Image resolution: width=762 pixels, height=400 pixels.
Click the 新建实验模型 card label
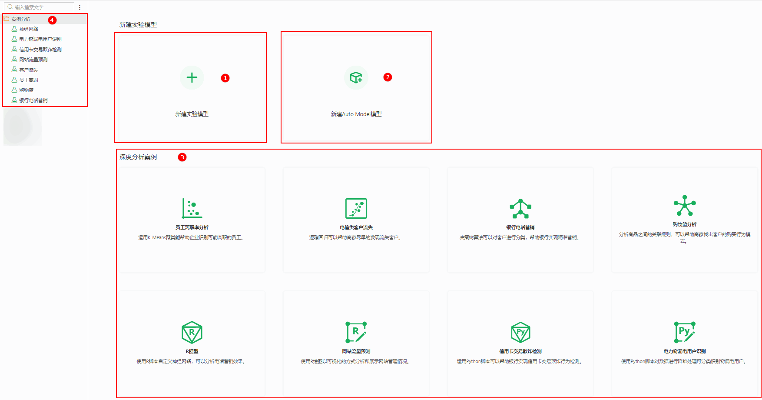(x=192, y=114)
